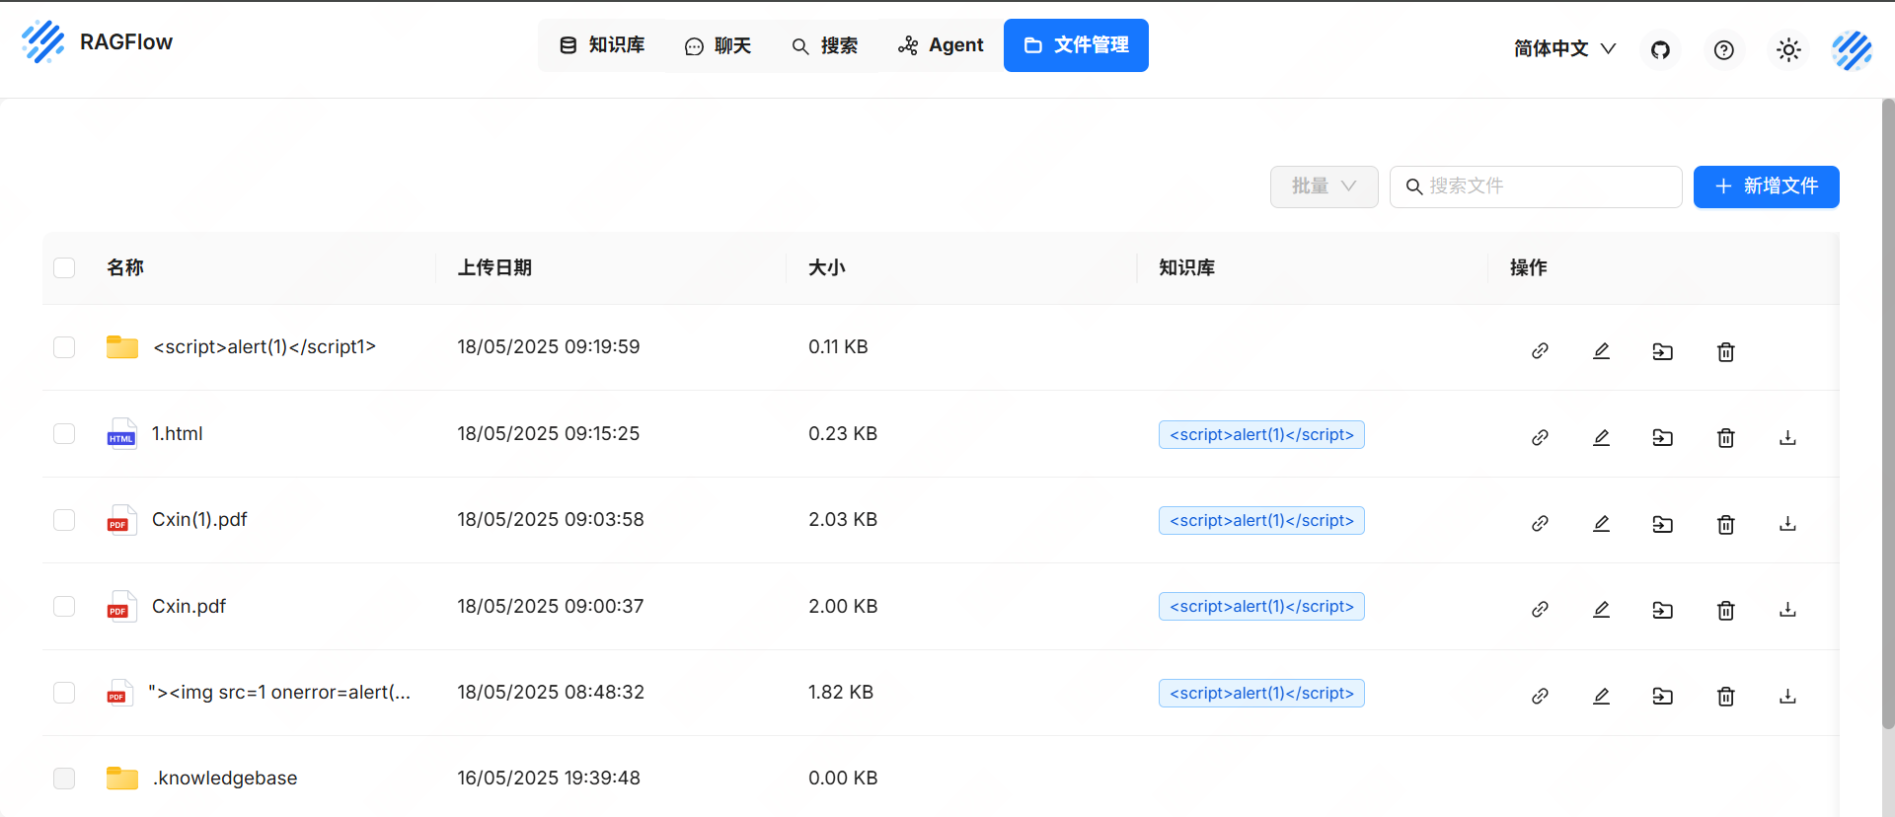Select 文件管理 file management tab
The width and height of the screenshot is (1895, 817).
tap(1076, 45)
